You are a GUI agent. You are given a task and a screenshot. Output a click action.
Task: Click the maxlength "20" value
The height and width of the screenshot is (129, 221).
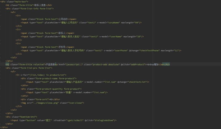139,36
